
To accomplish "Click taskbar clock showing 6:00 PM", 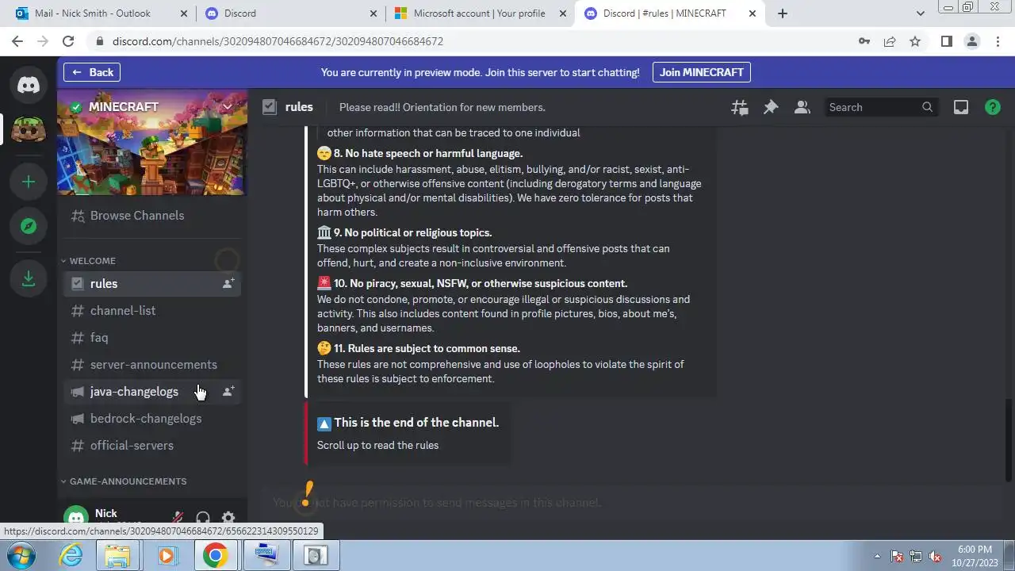I will (x=975, y=556).
